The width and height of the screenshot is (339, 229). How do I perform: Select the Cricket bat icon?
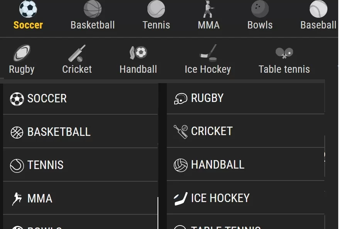coord(77,53)
